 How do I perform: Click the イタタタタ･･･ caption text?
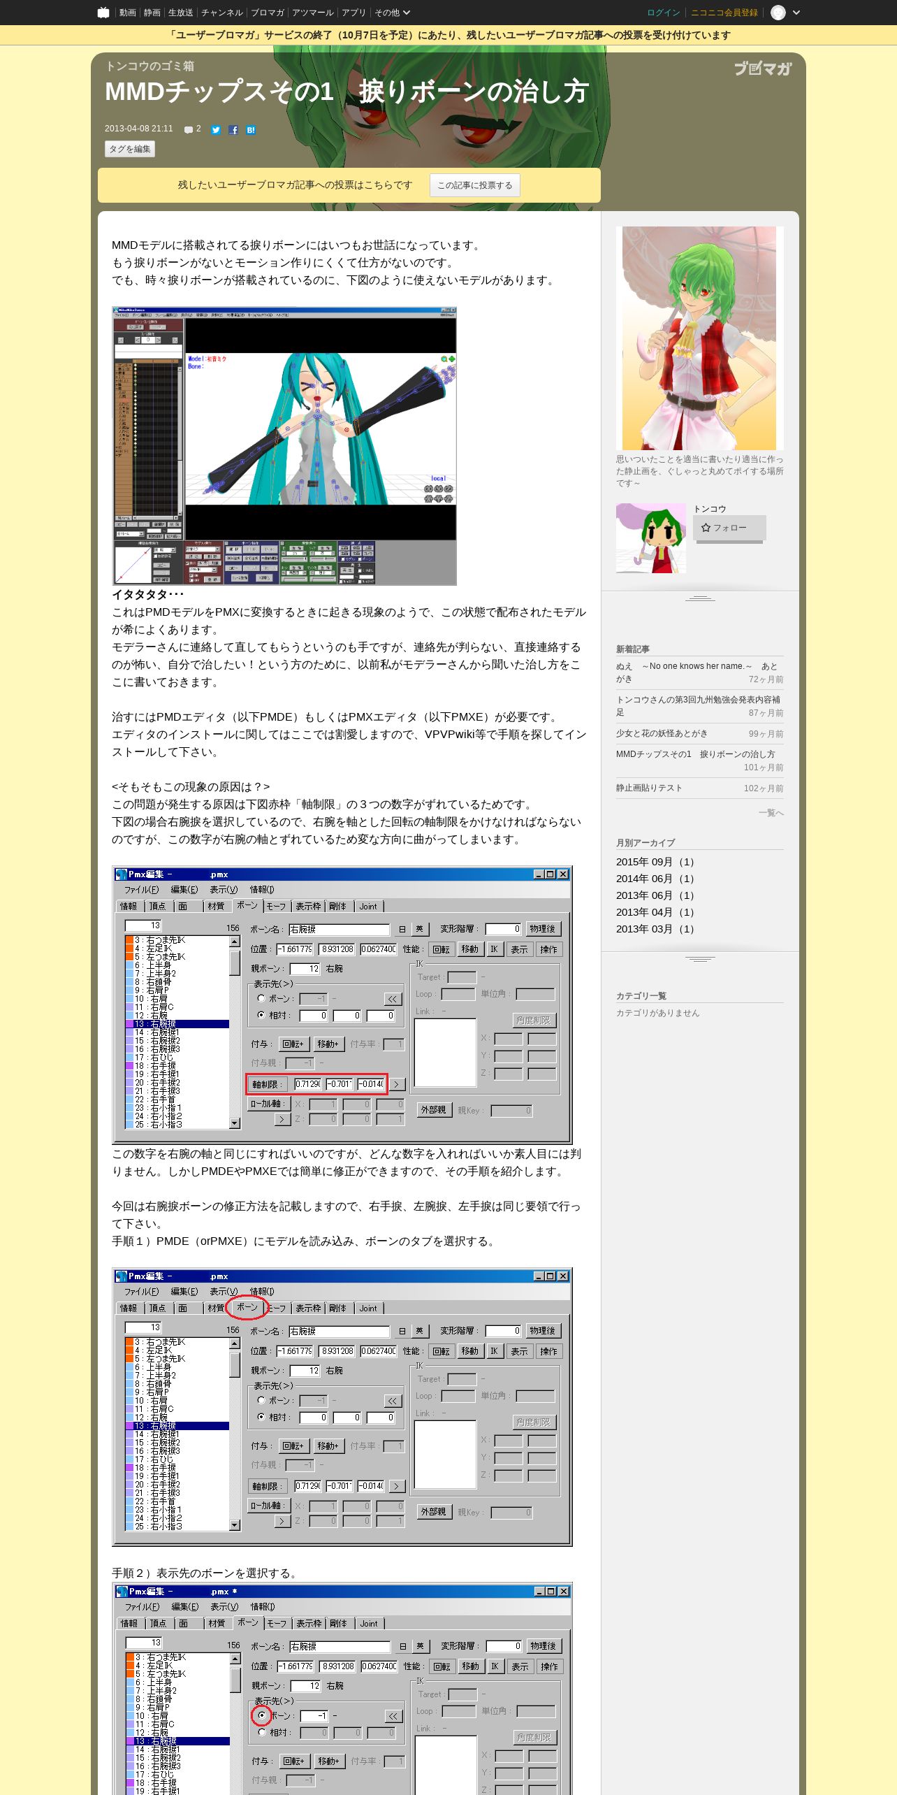(148, 594)
